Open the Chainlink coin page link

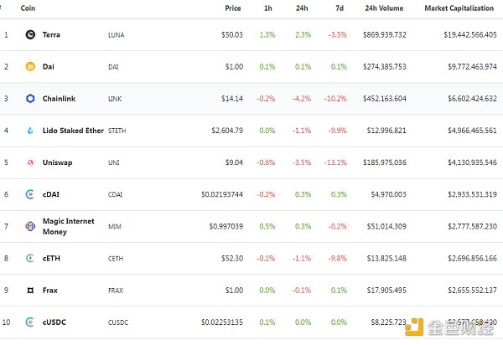click(x=59, y=98)
